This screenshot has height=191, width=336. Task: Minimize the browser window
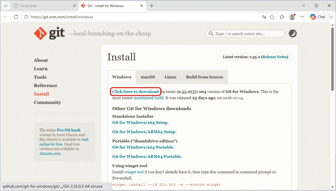click(303, 6)
